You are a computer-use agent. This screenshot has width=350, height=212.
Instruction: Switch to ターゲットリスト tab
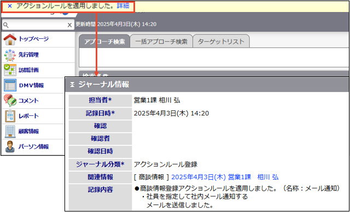tap(221, 42)
